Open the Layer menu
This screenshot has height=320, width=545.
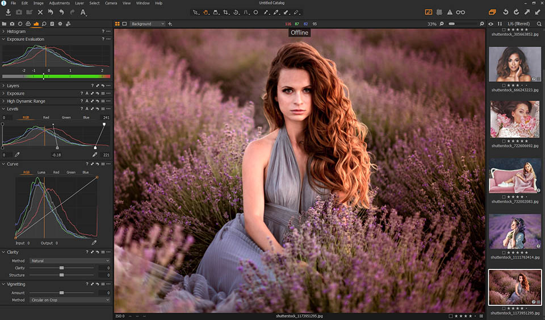79,3
